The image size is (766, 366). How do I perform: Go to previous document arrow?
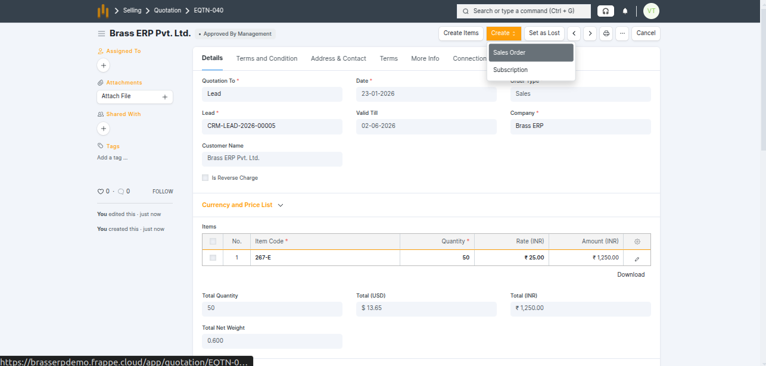coord(574,33)
